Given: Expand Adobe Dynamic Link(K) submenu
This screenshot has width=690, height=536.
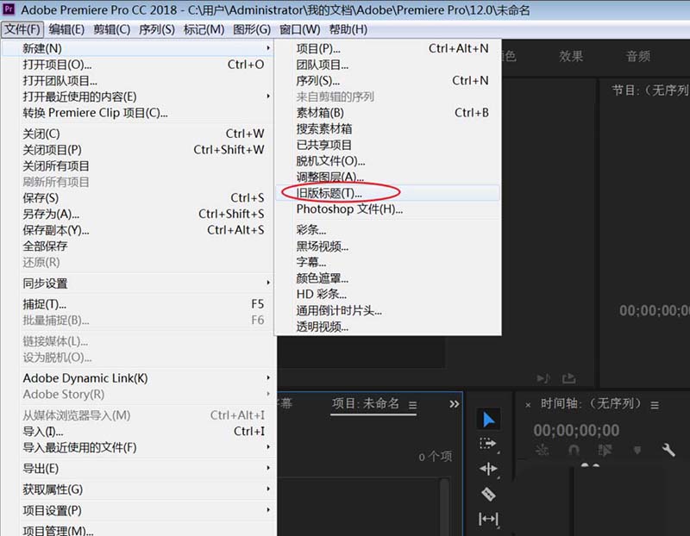Looking at the screenshot, I should tap(138, 378).
